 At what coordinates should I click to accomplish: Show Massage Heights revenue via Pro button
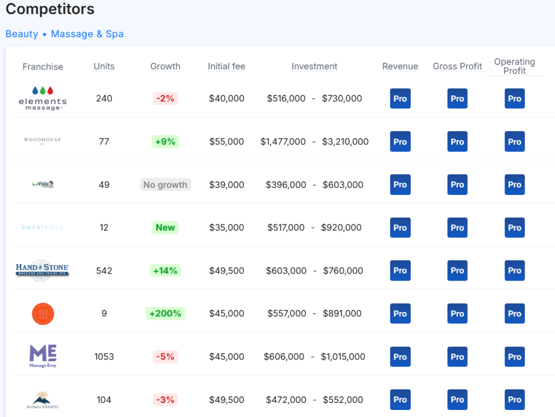pyautogui.click(x=401, y=400)
